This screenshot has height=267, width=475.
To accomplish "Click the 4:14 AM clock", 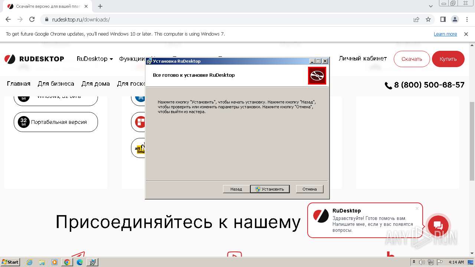I will pos(456,262).
